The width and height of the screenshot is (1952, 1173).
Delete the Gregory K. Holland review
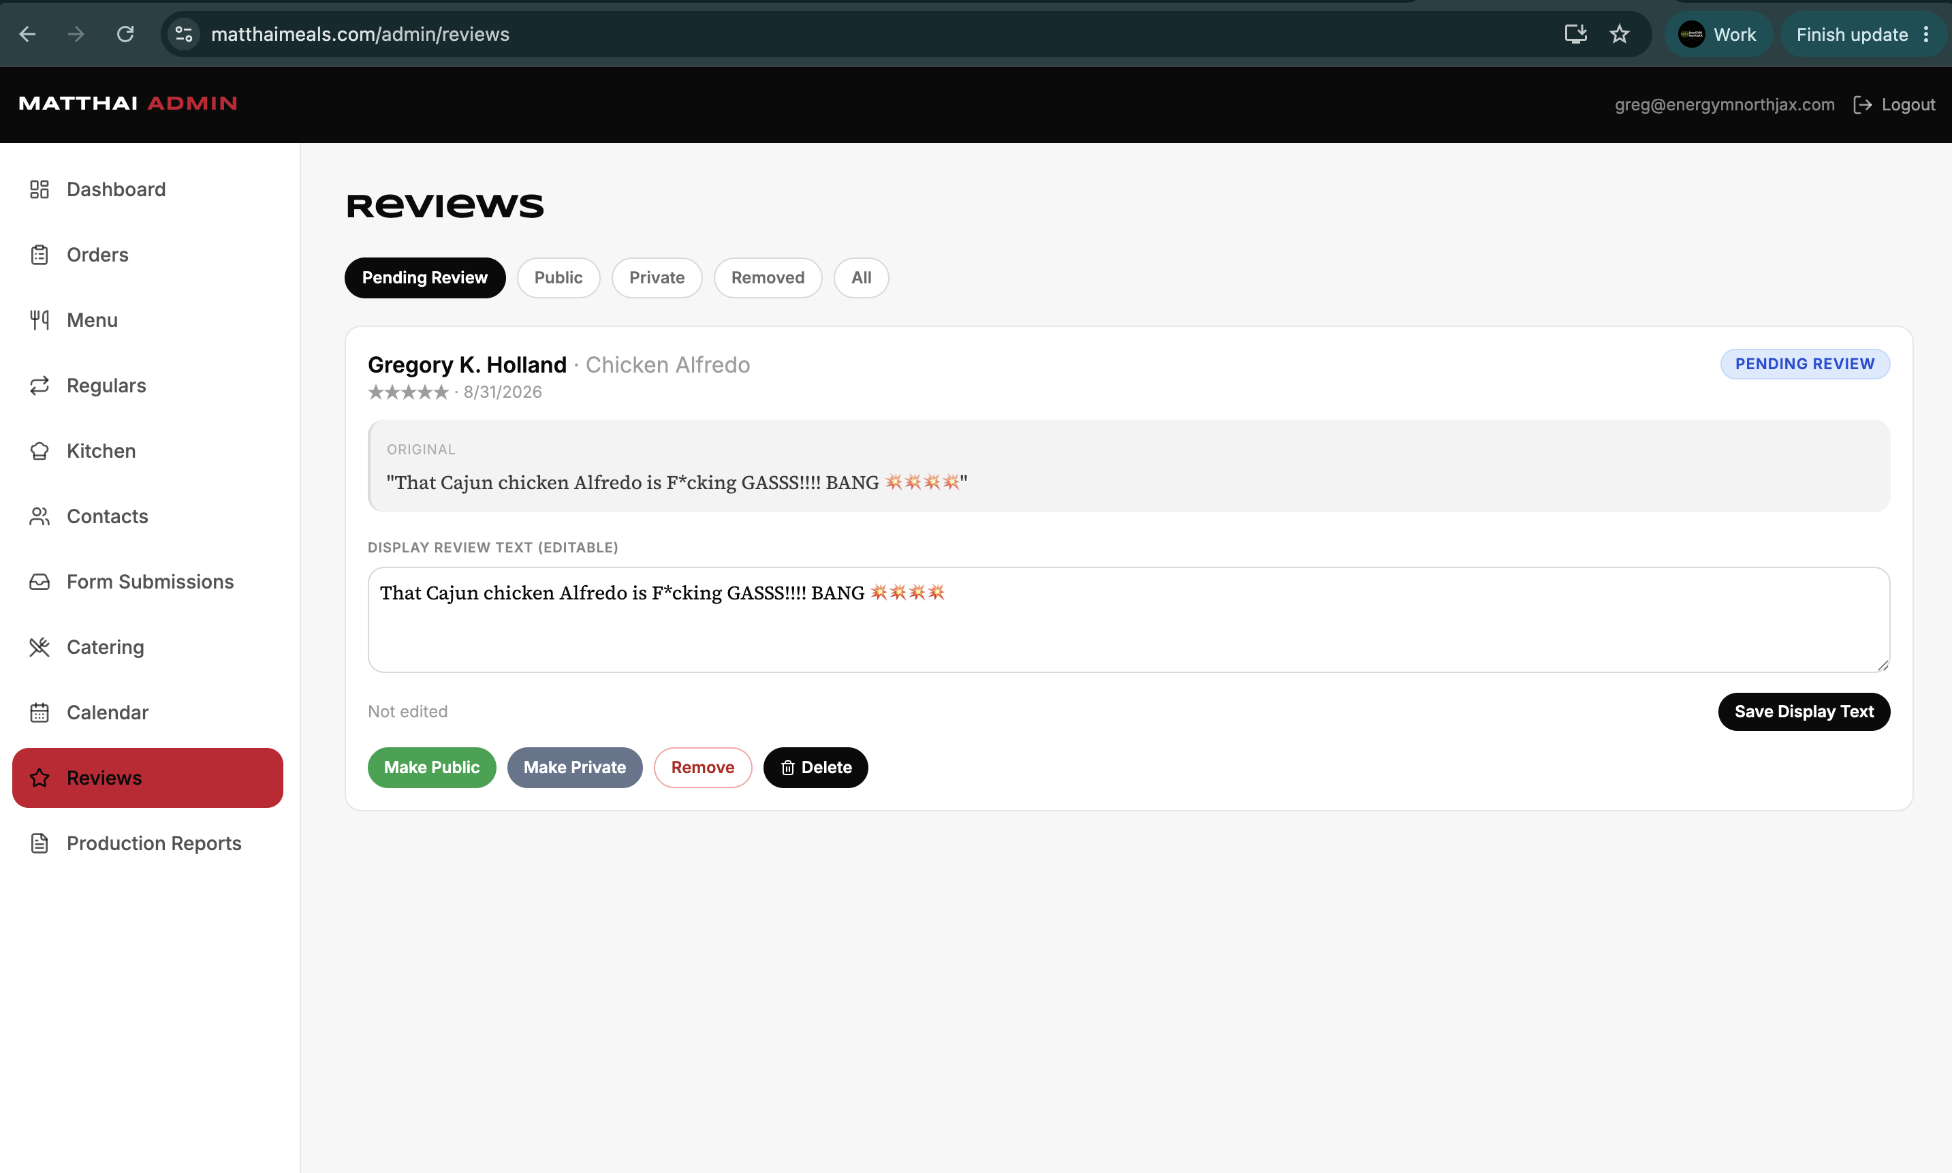pos(815,768)
